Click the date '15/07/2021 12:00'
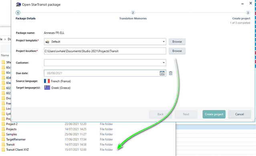This screenshot has width=256, height=156. 75,150
